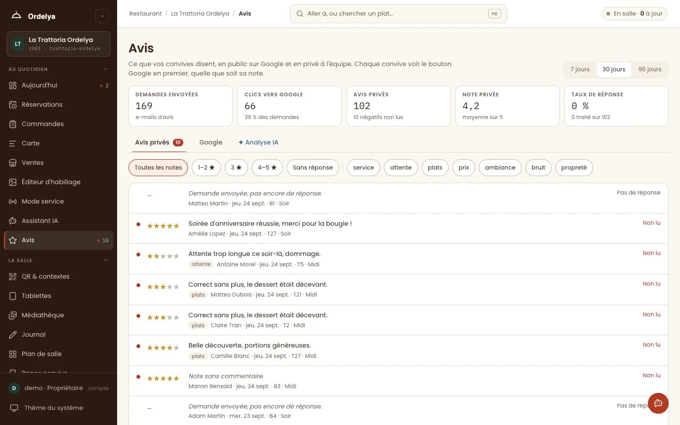Toggle the service tag filter

pos(364,168)
